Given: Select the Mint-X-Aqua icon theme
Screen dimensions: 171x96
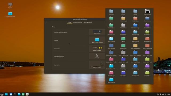Looking at the screenshot, I should point(123,19).
